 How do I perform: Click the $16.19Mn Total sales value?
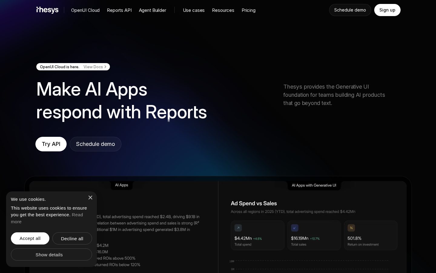299,238
